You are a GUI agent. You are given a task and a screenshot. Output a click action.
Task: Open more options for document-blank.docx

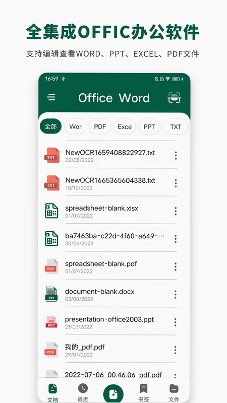pyautogui.click(x=176, y=294)
